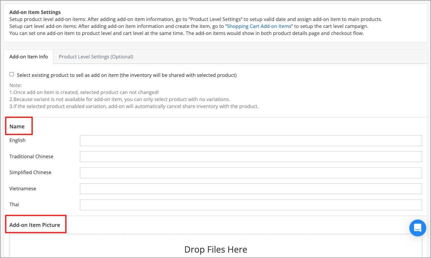Click the Vietnamese name field

[x=251, y=188]
